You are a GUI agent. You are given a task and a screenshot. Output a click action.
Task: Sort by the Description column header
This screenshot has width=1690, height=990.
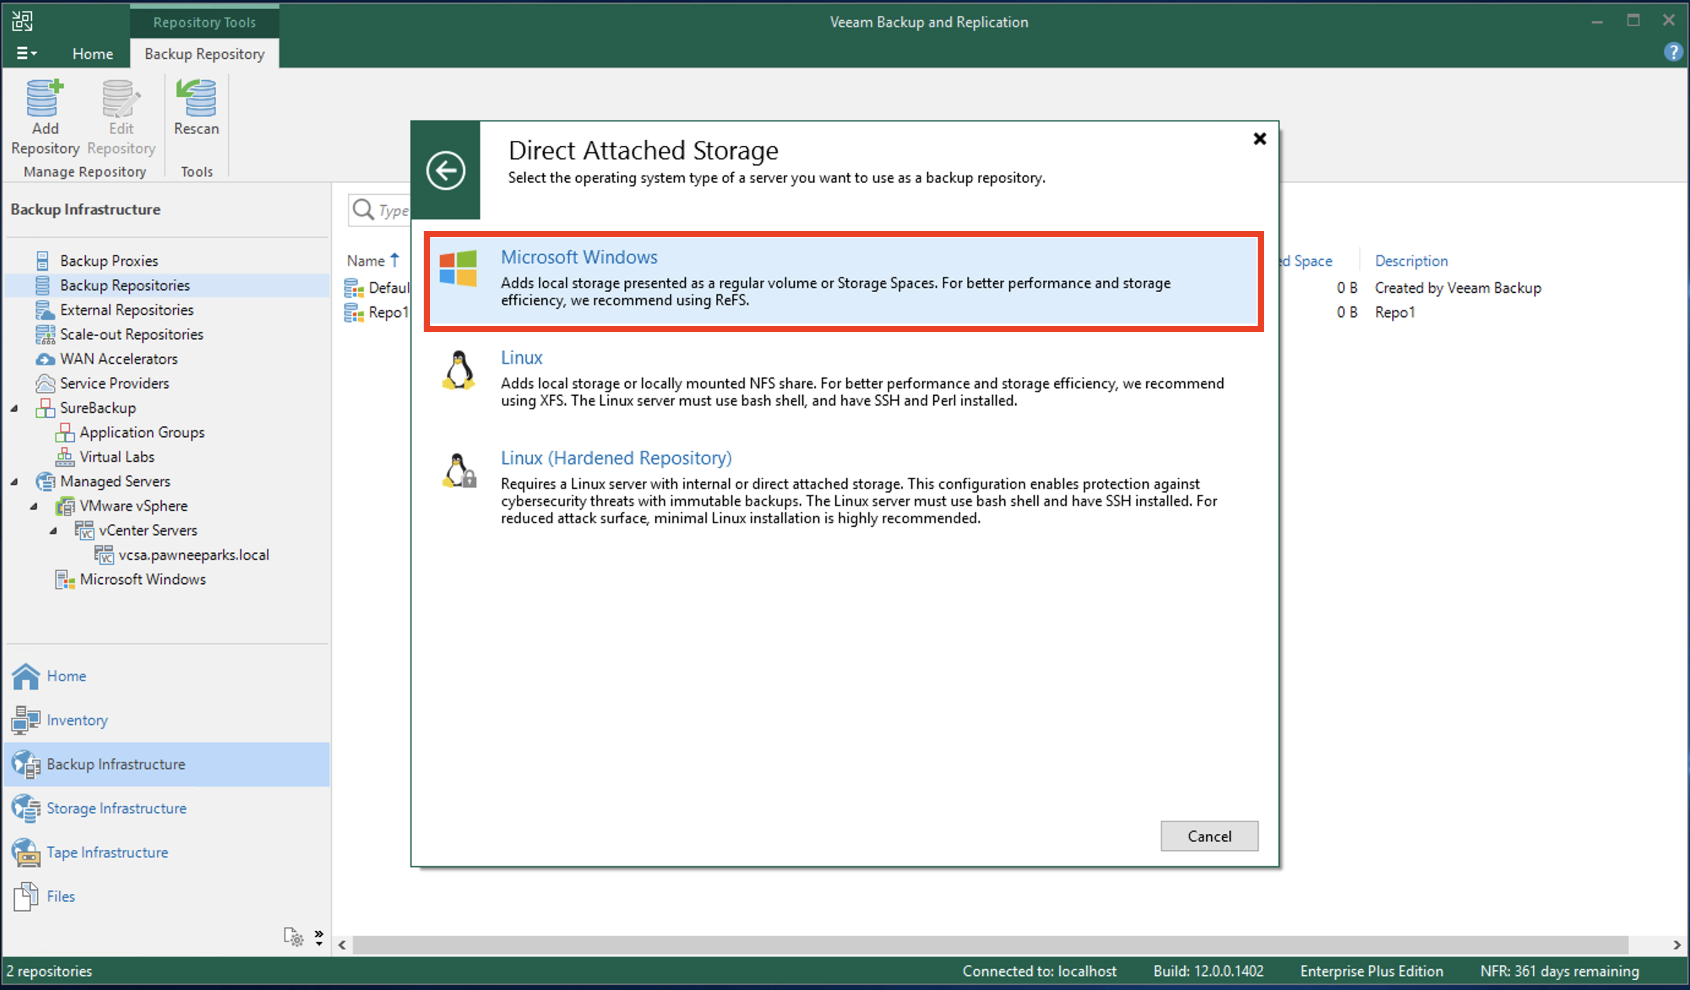(x=1411, y=260)
